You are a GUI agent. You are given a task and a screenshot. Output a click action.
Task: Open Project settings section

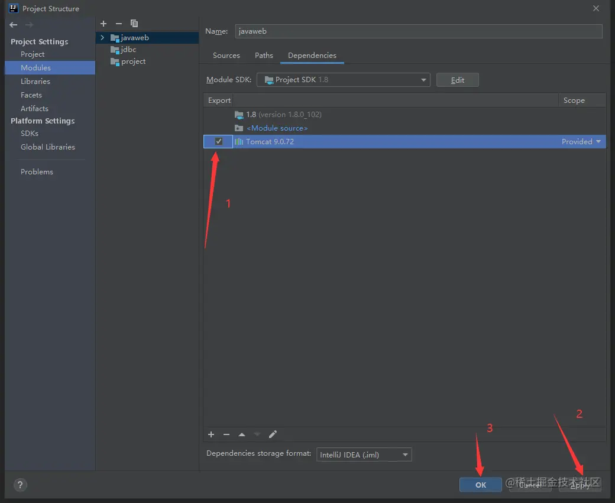[33, 54]
